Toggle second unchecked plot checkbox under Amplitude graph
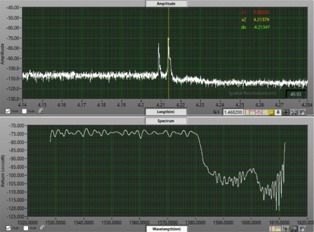Viewport: 314px width, 232px height. pyautogui.click(x=24, y=111)
